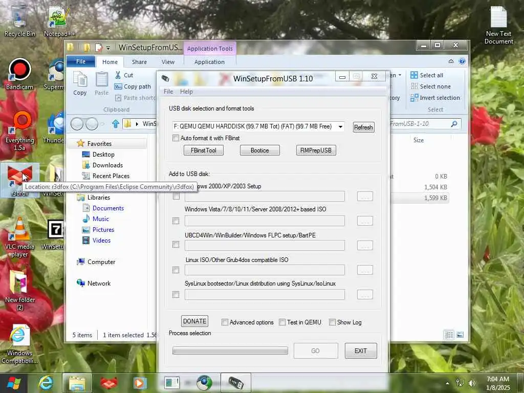Open the USB disk selection dropdown

[x=340, y=127]
